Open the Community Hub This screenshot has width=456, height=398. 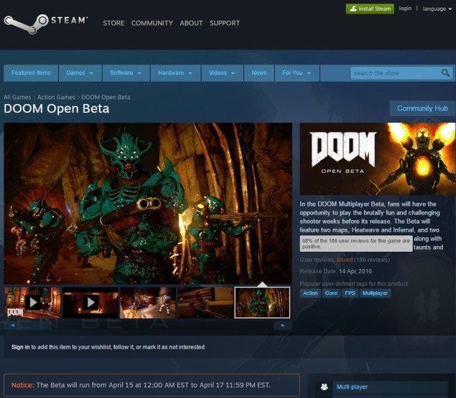422,108
